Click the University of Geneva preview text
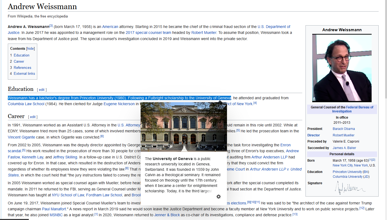 [x=183, y=175]
